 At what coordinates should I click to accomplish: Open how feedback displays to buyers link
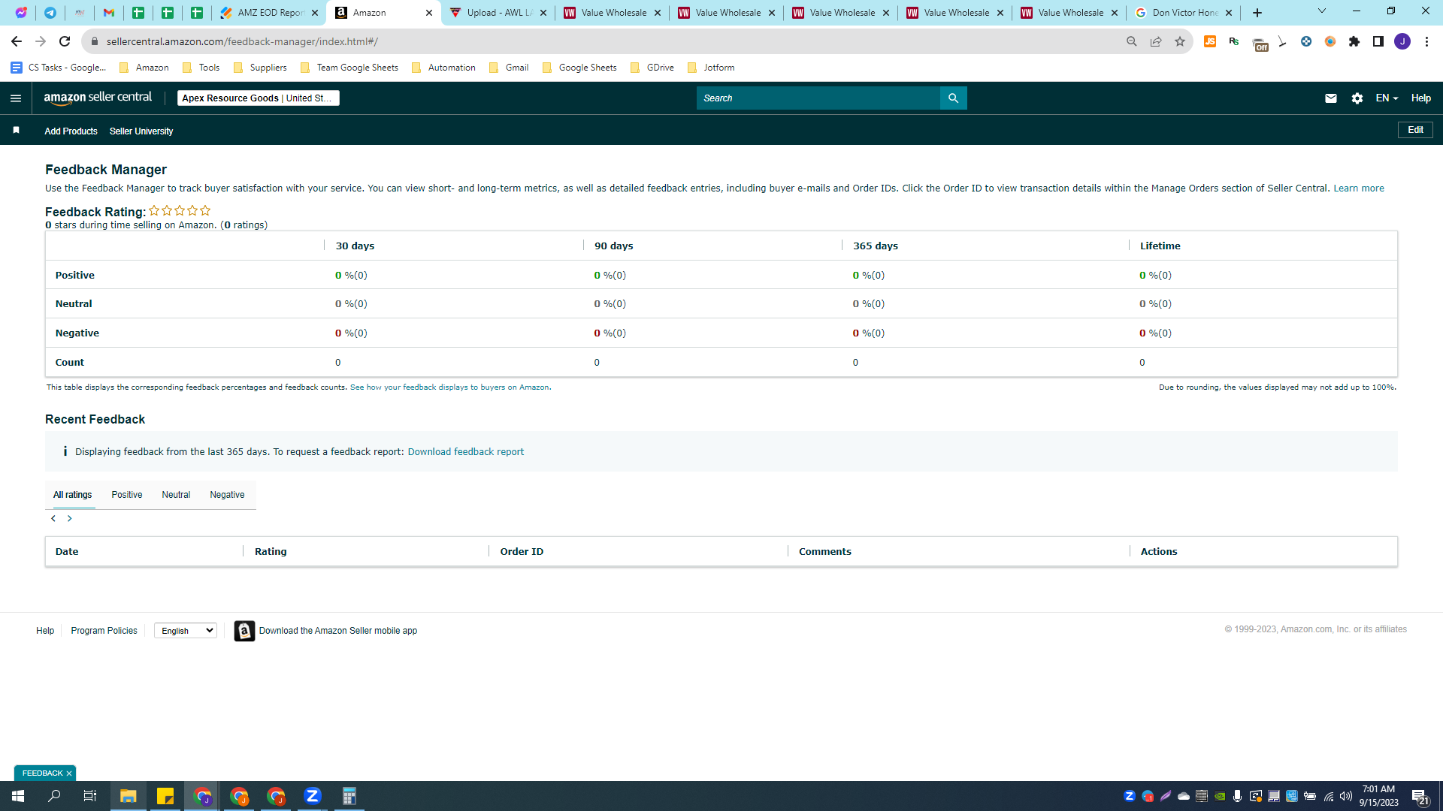tap(449, 387)
